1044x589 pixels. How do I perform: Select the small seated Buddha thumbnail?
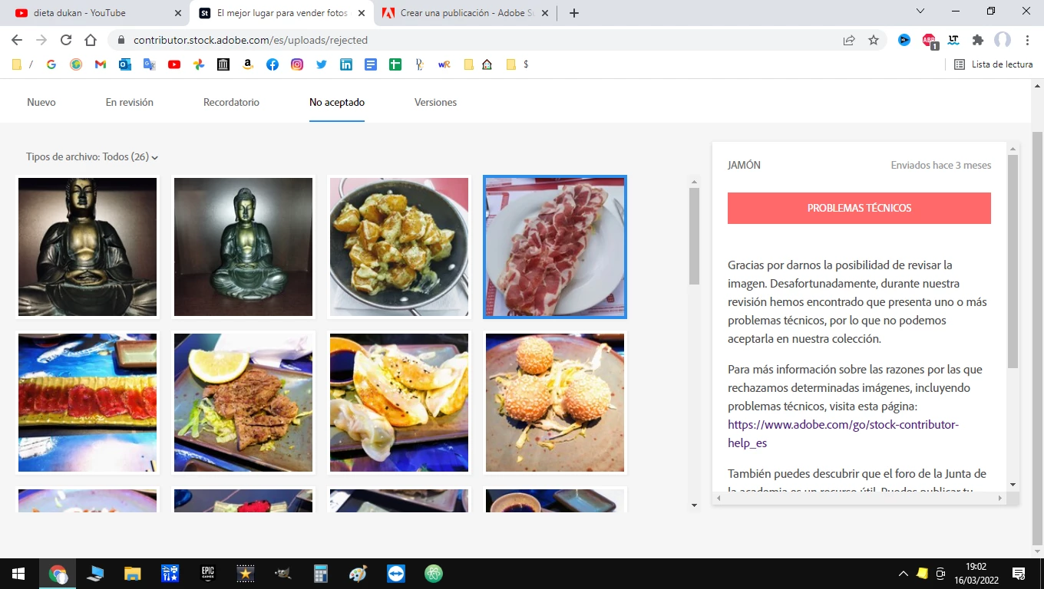point(243,247)
